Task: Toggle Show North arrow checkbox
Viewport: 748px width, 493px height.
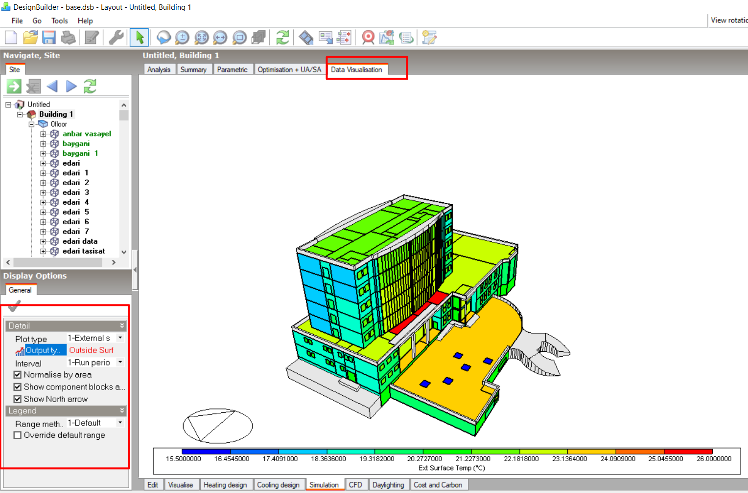Action: pos(18,399)
